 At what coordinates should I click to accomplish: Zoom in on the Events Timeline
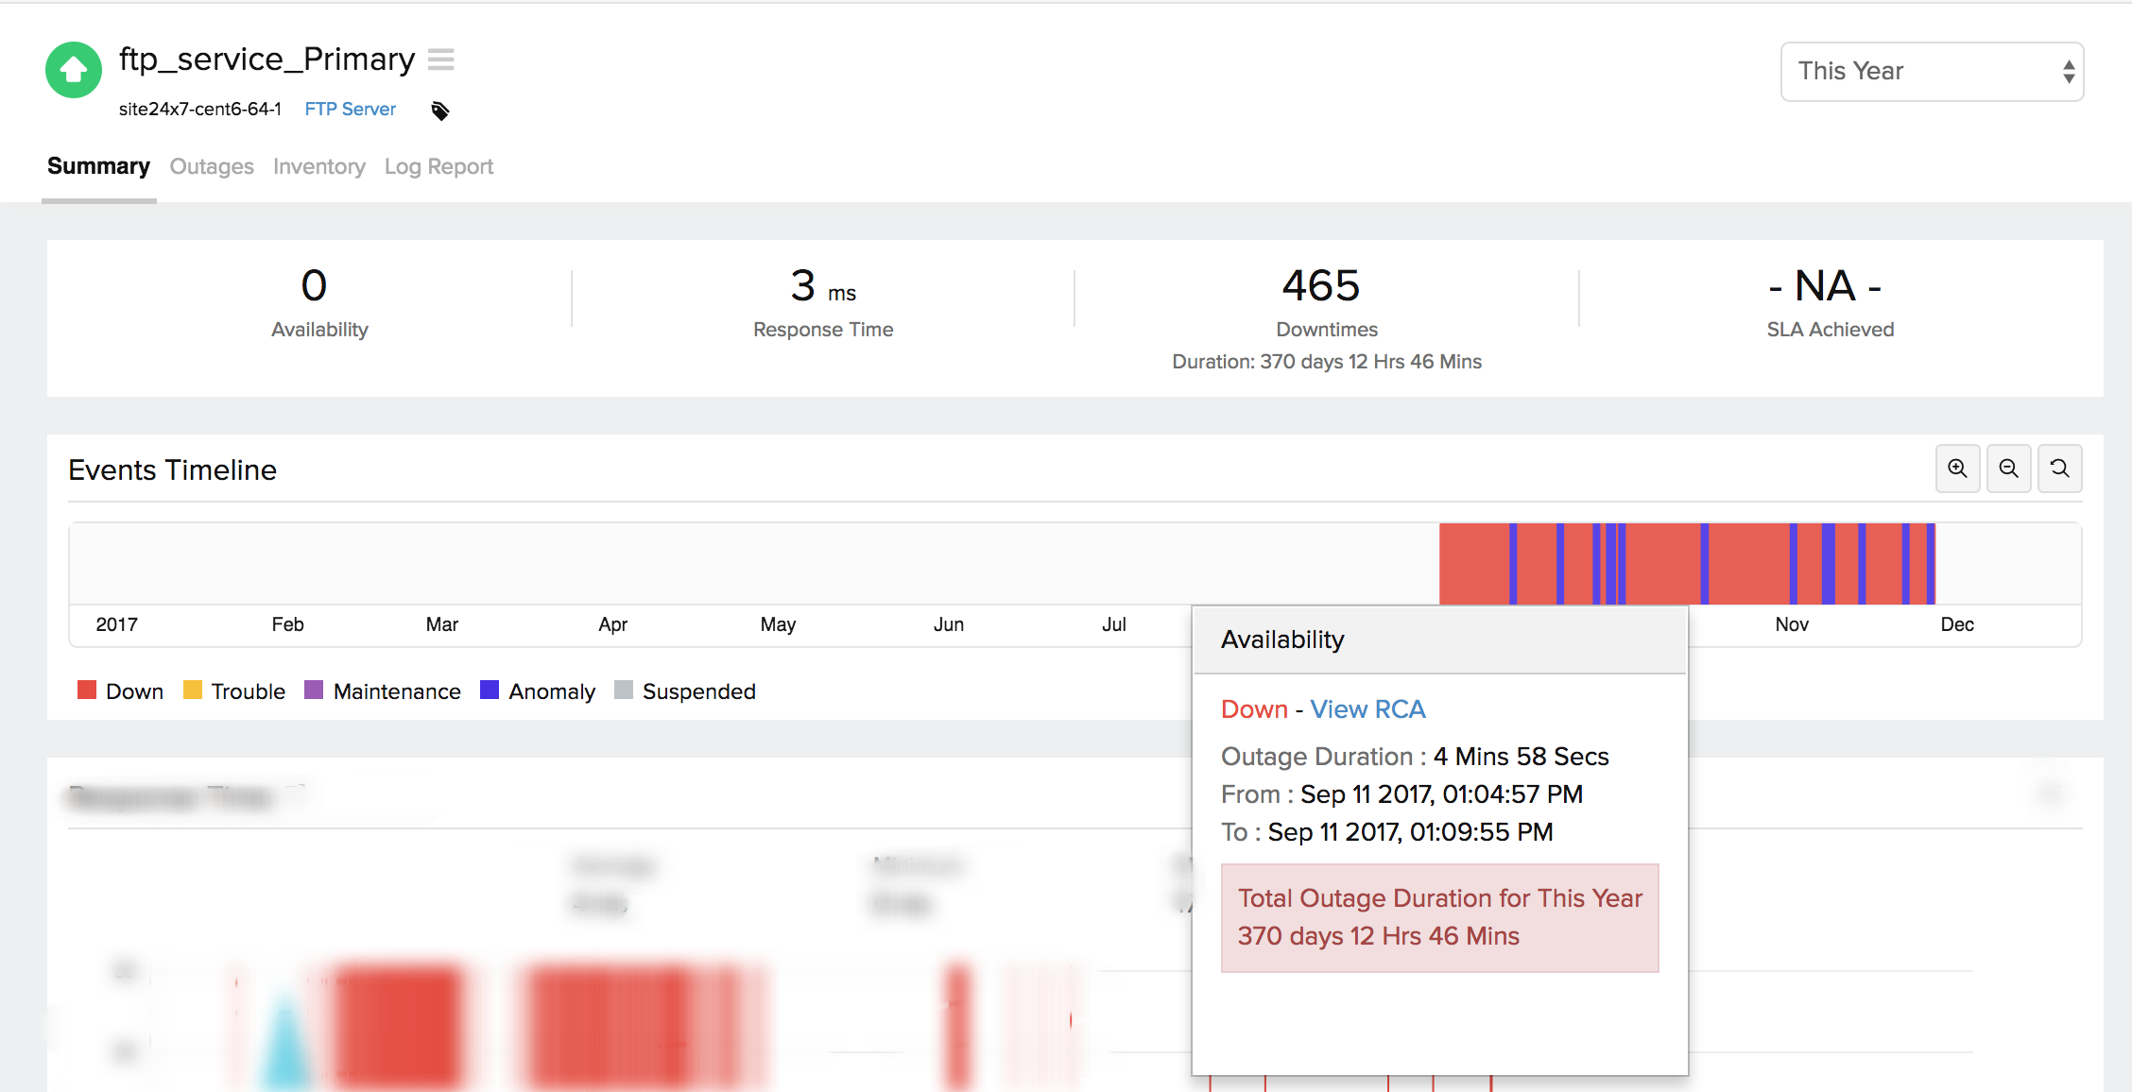click(1957, 469)
